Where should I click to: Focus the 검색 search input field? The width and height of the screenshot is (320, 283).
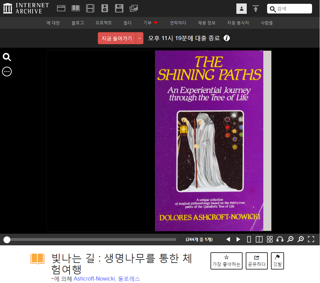tap(289, 9)
